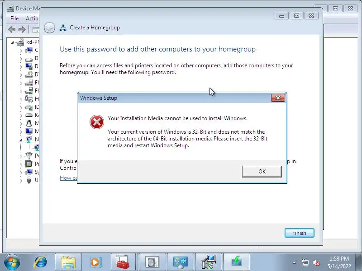
Task: Expand the first device category under kd-PC
Action: 21,51
